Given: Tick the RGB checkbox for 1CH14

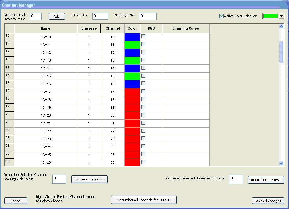Looking at the screenshot, I should [x=143, y=68].
